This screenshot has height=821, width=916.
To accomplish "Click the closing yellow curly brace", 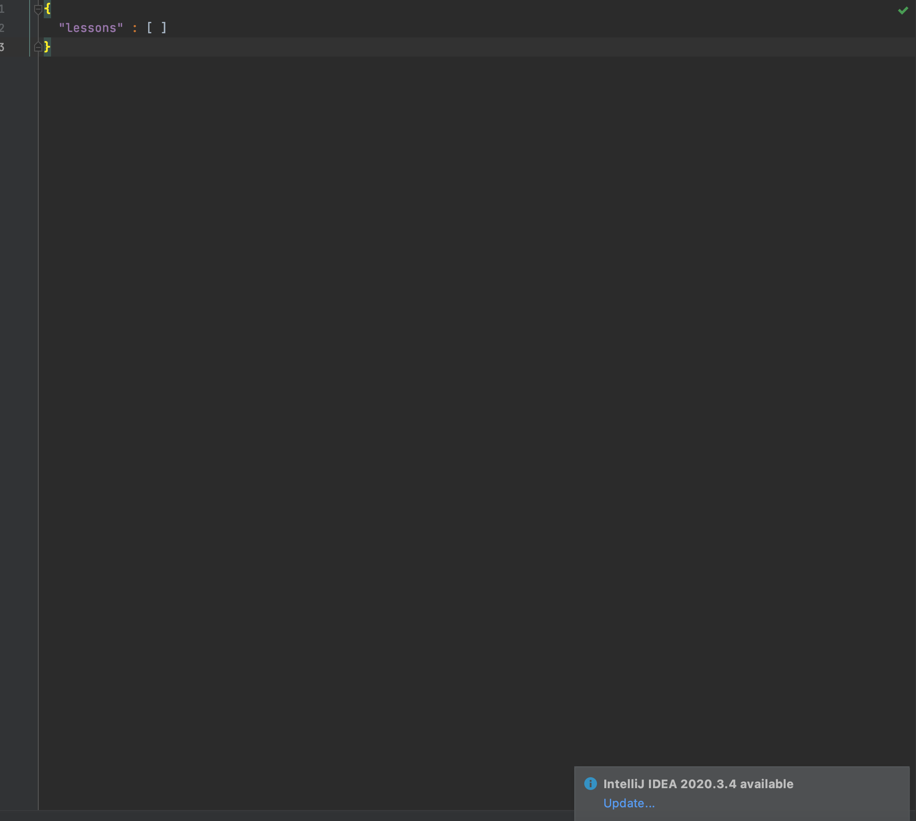I will pos(47,47).
